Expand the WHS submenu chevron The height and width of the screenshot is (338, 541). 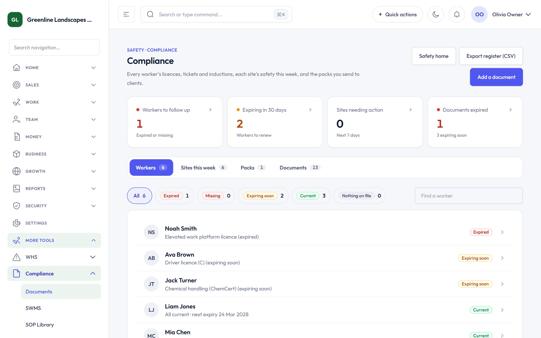click(93, 257)
